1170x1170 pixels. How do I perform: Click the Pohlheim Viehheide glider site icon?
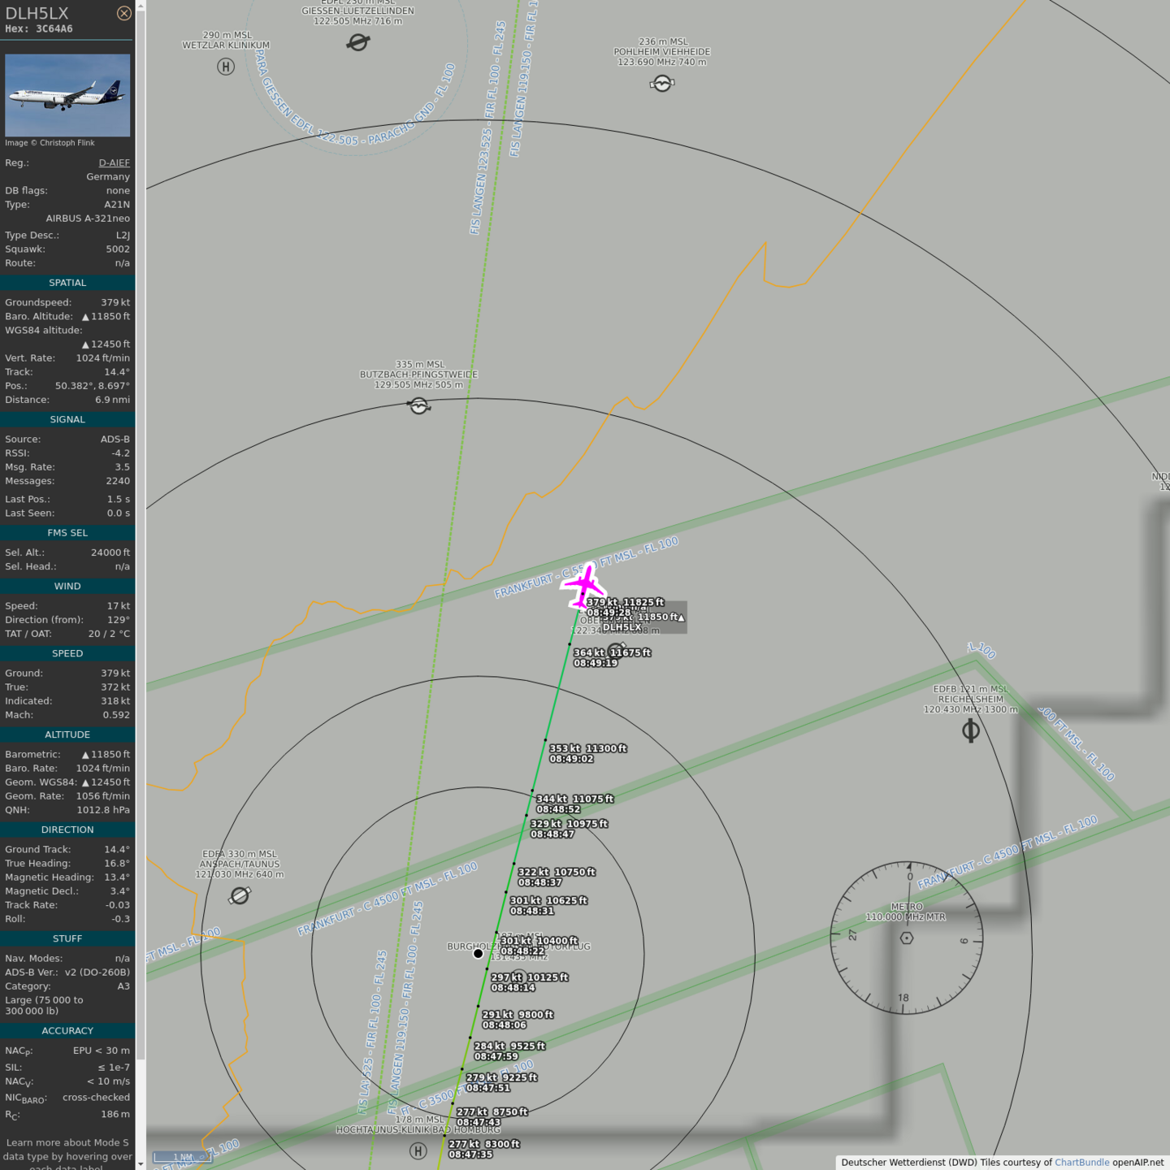662,84
